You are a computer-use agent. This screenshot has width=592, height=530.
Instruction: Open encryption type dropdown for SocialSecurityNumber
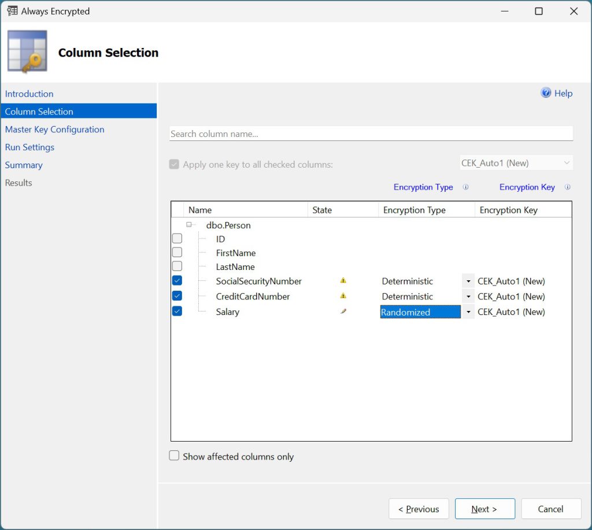(x=467, y=281)
